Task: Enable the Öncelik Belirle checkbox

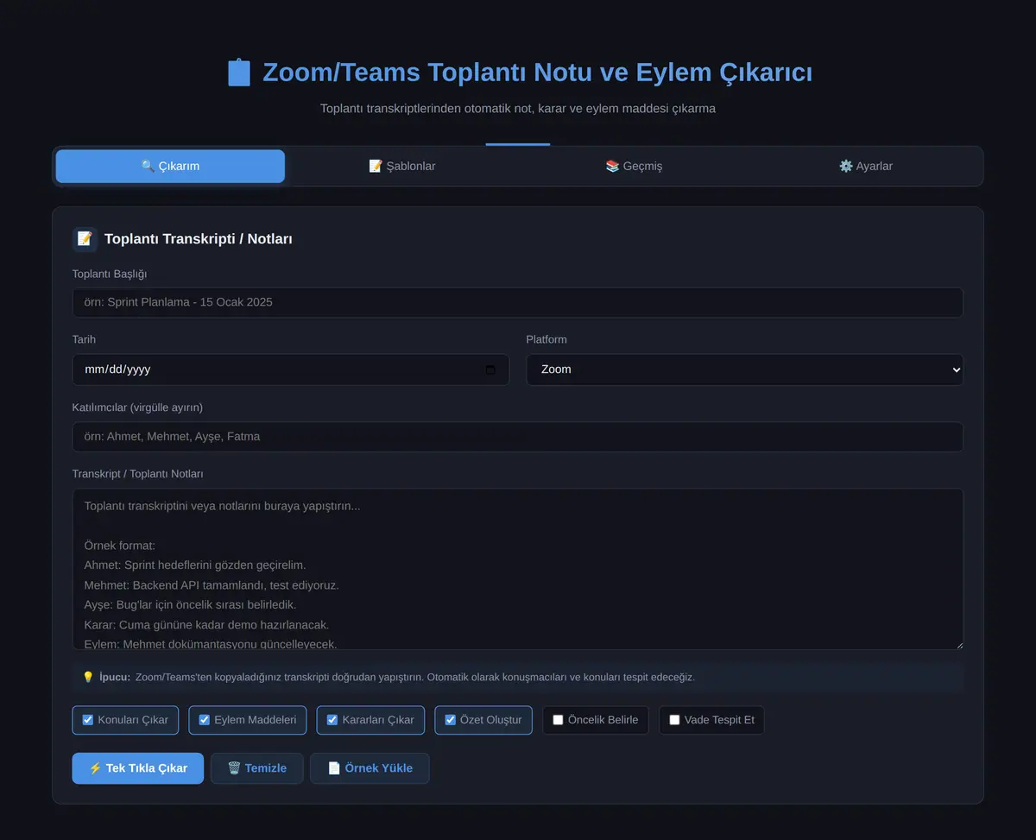Action: pos(558,720)
